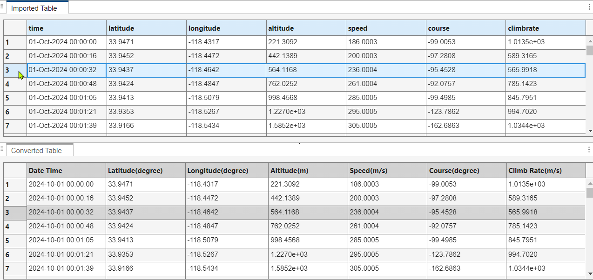
Task: Click altitude 1.5852e+03 in Imported Table
Action: (306, 126)
